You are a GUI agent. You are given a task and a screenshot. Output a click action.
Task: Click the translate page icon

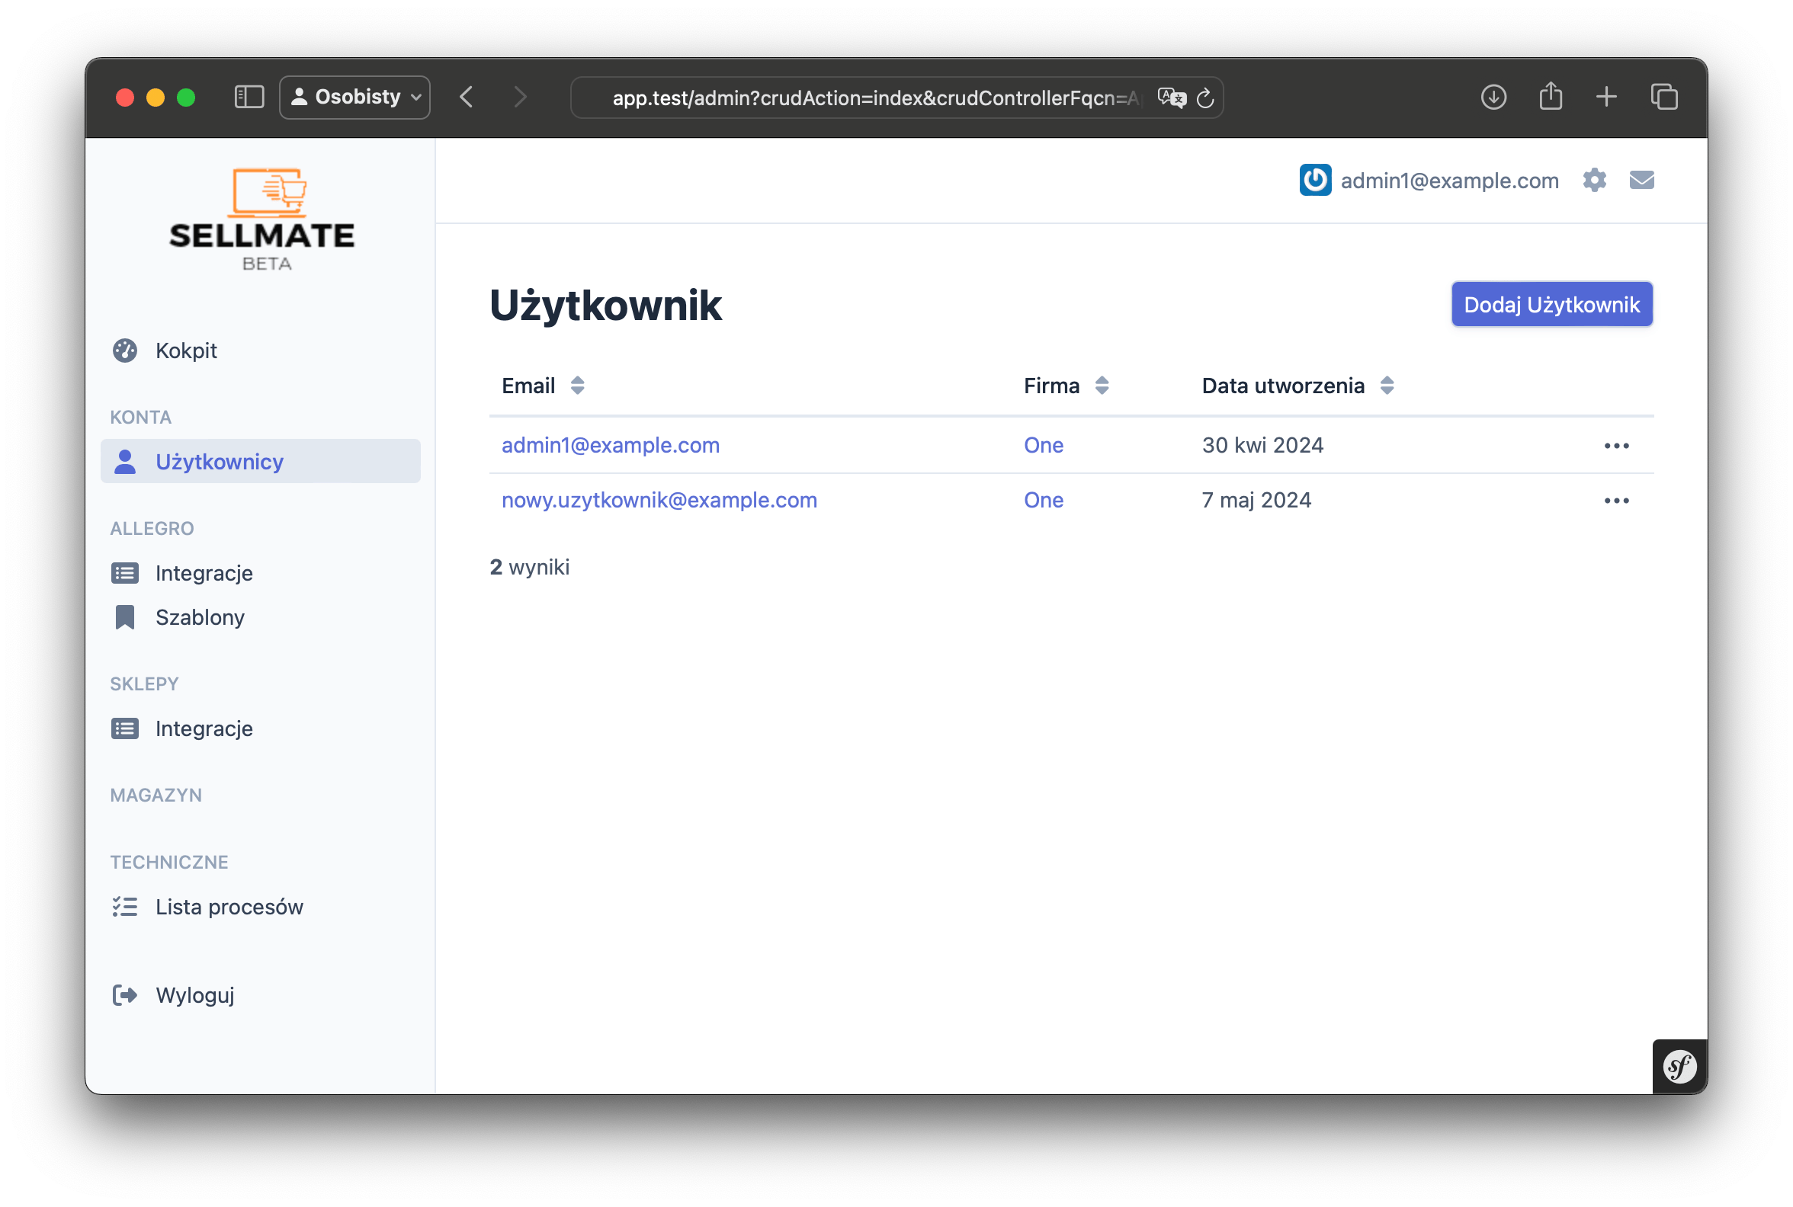[x=1172, y=98]
